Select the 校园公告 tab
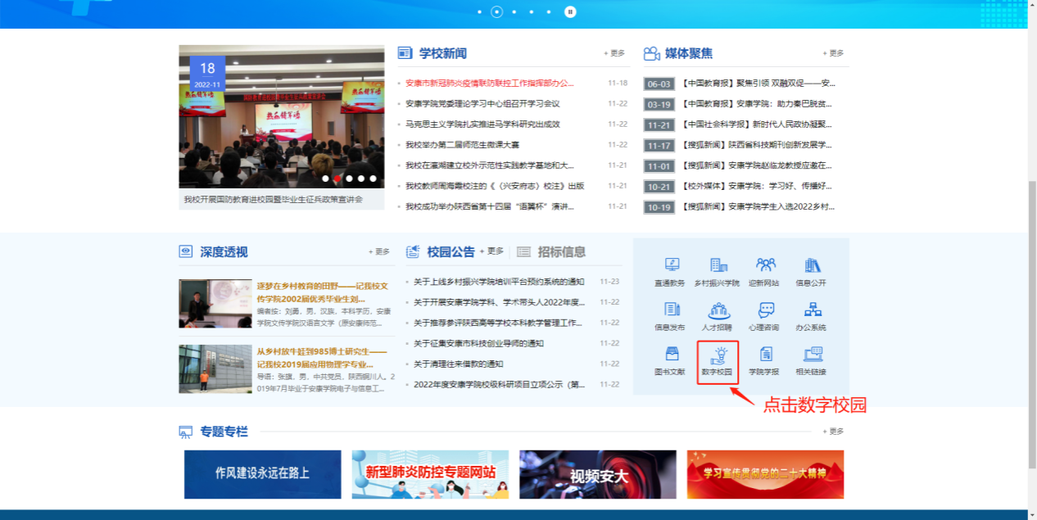Viewport: 1037px width, 520px height. coord(451,252)
